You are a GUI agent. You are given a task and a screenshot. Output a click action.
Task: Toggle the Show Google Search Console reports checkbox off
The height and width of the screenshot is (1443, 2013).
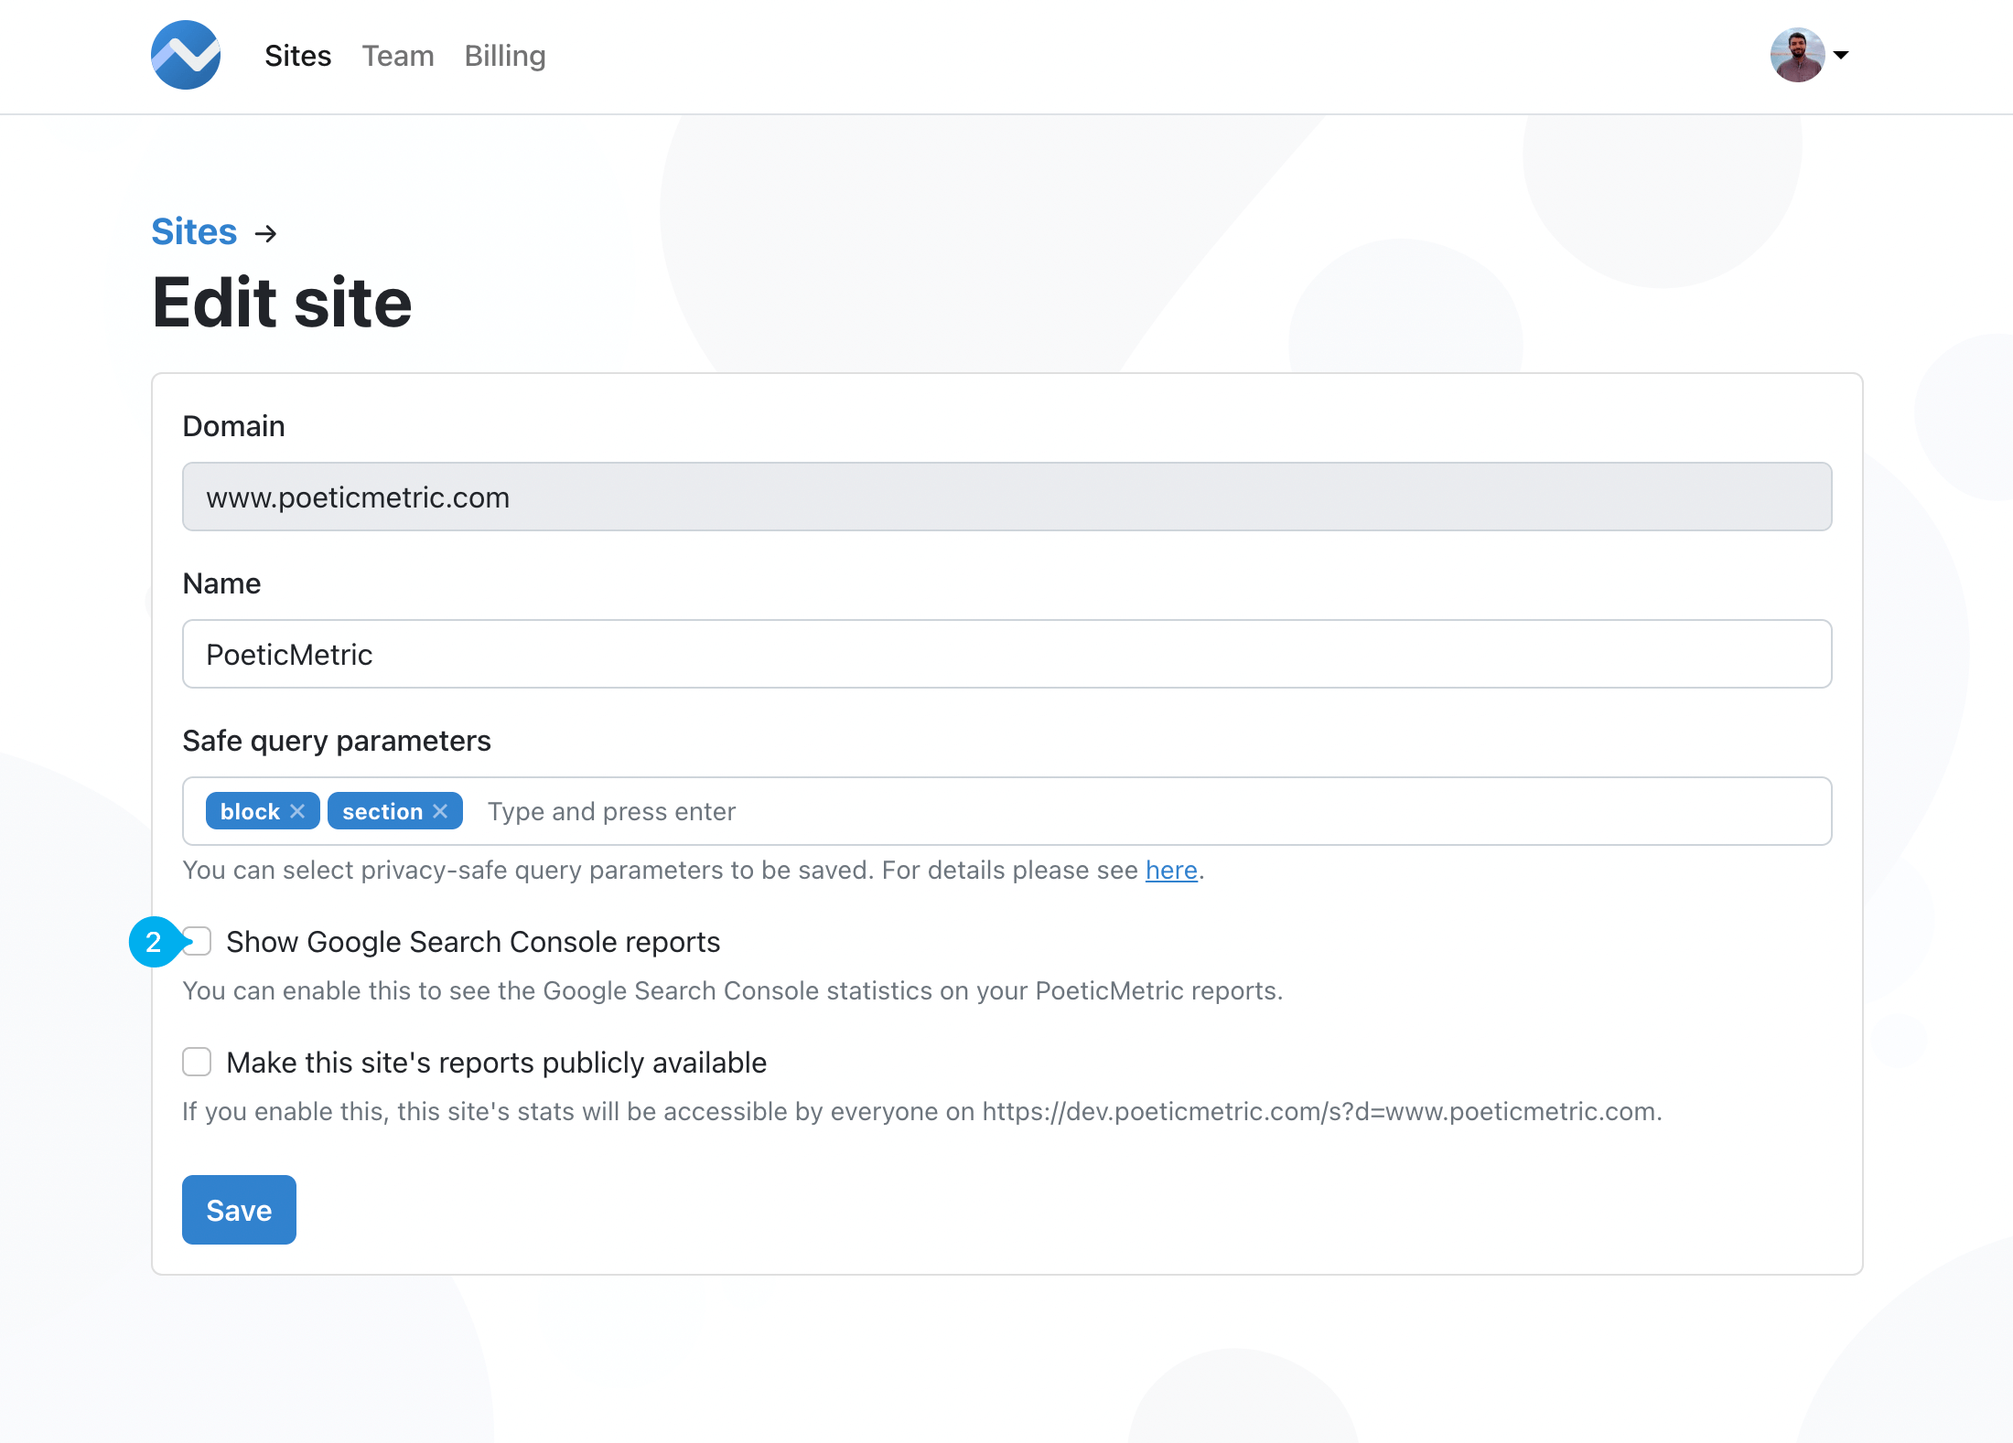(x=197, y=941)
